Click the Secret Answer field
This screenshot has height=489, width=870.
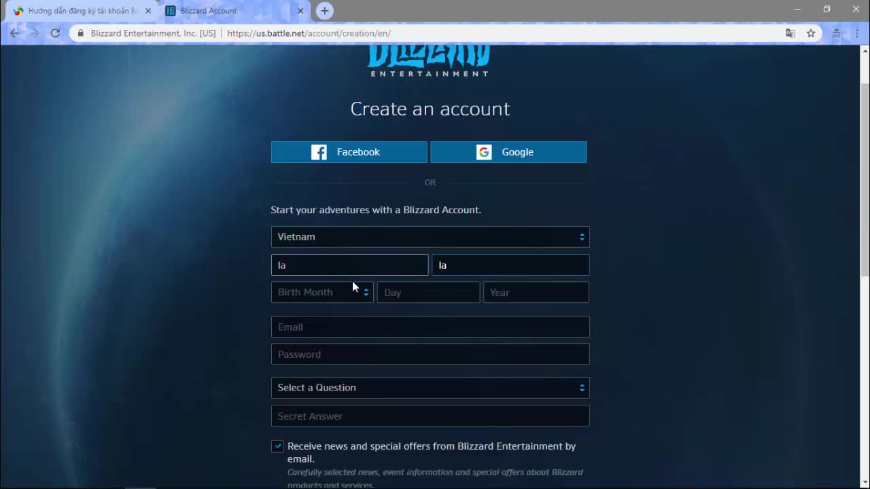[x=430, y=416]
